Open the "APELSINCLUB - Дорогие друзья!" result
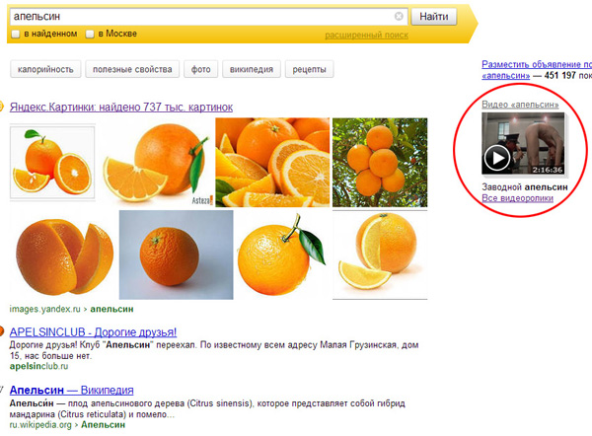Viewport: 592px width, 436px height. pos(93,332)
